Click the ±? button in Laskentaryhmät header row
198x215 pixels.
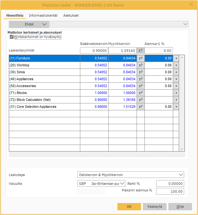click(140, 51)
